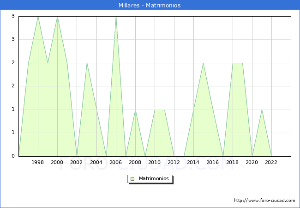Click the x-axis label 2022

(x=271, y=162)
